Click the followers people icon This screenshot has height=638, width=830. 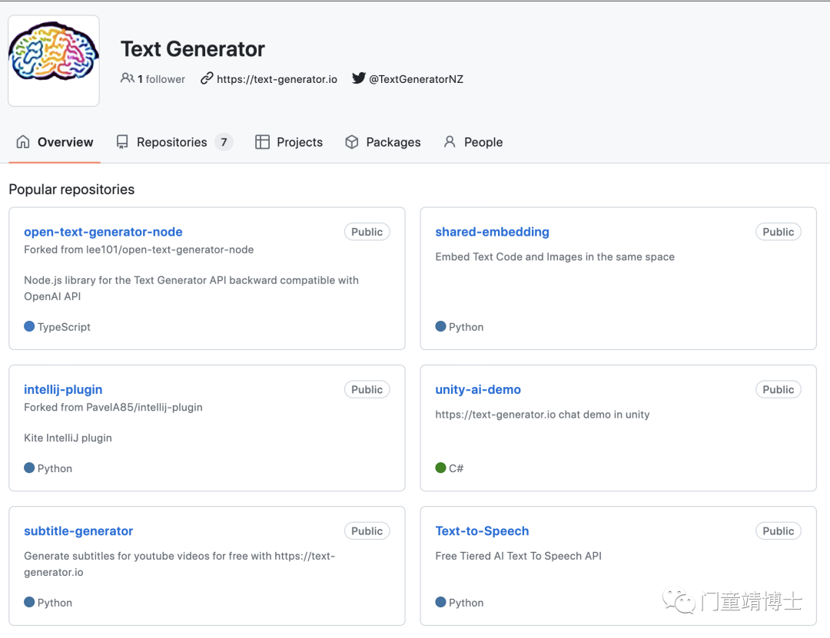click(127, 78)
